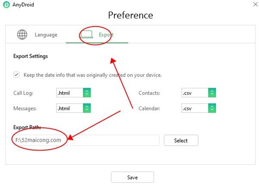Click the Save button
The height and width of the screenshot is (190, 259).
pos(133,177)
